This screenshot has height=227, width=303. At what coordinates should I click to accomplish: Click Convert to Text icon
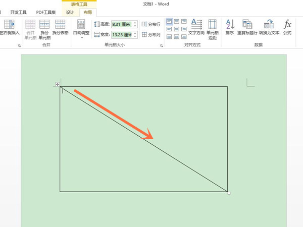pyautogui.click(x=269, y=24)
